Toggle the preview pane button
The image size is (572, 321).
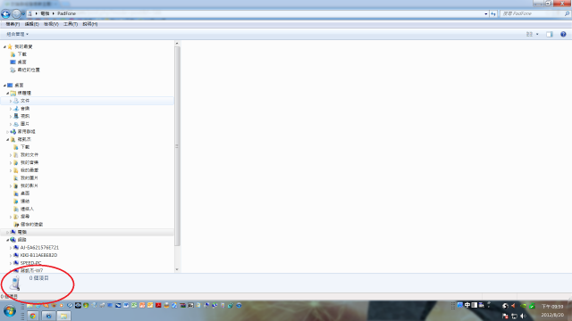coord(550,34)
